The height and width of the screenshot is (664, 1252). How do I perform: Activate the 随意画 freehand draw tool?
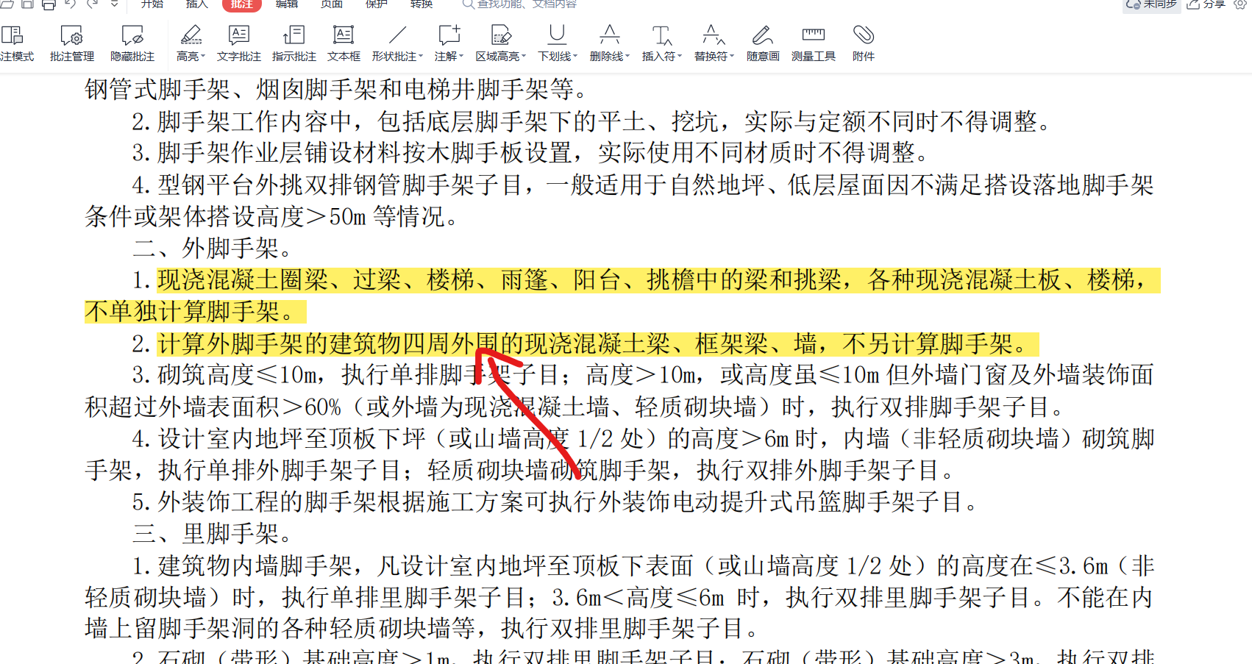click(x=763, y=43)
